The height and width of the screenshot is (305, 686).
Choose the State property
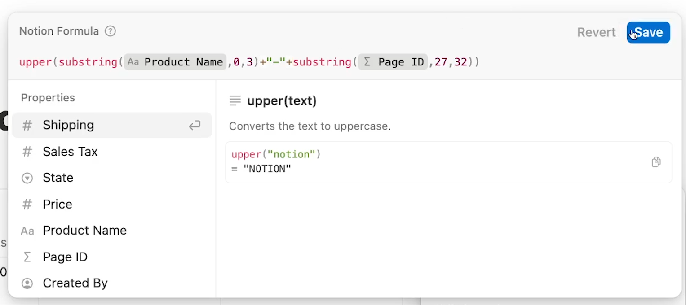coord(112,178)
